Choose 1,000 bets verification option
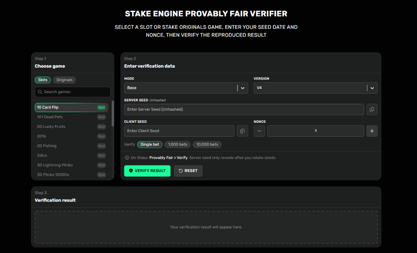 (177, 145)
